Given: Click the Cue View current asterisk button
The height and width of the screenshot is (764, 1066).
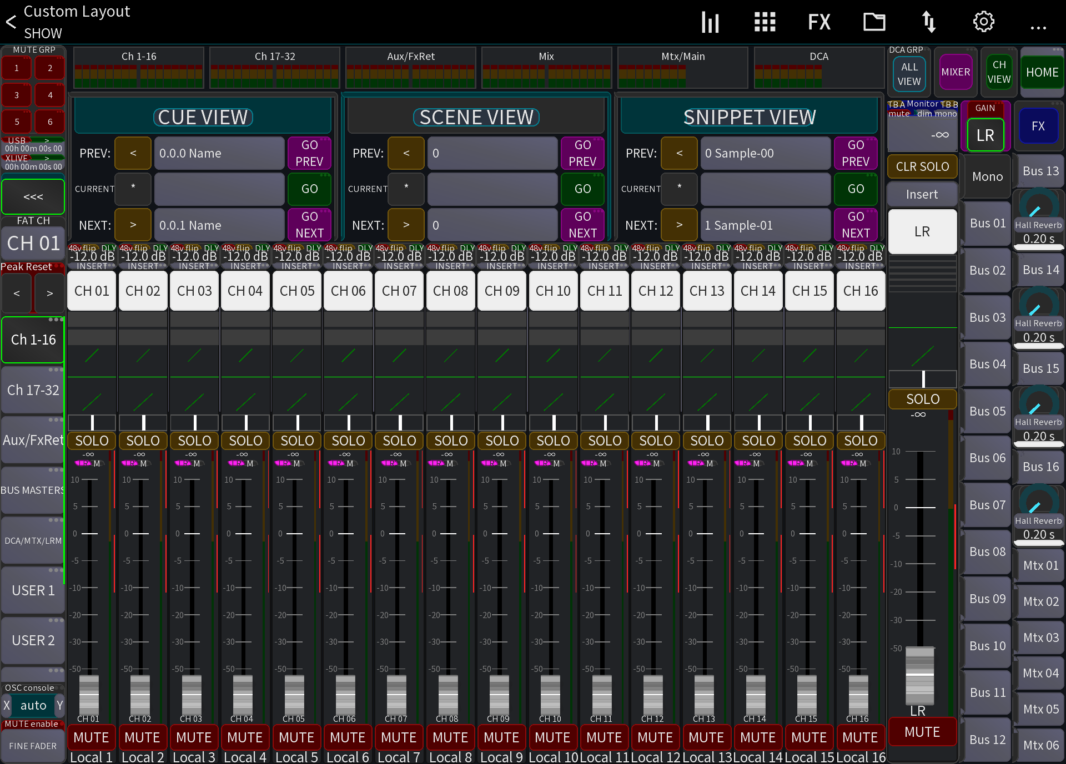Looking at the screenshot, I should click(x=133, y=189).
